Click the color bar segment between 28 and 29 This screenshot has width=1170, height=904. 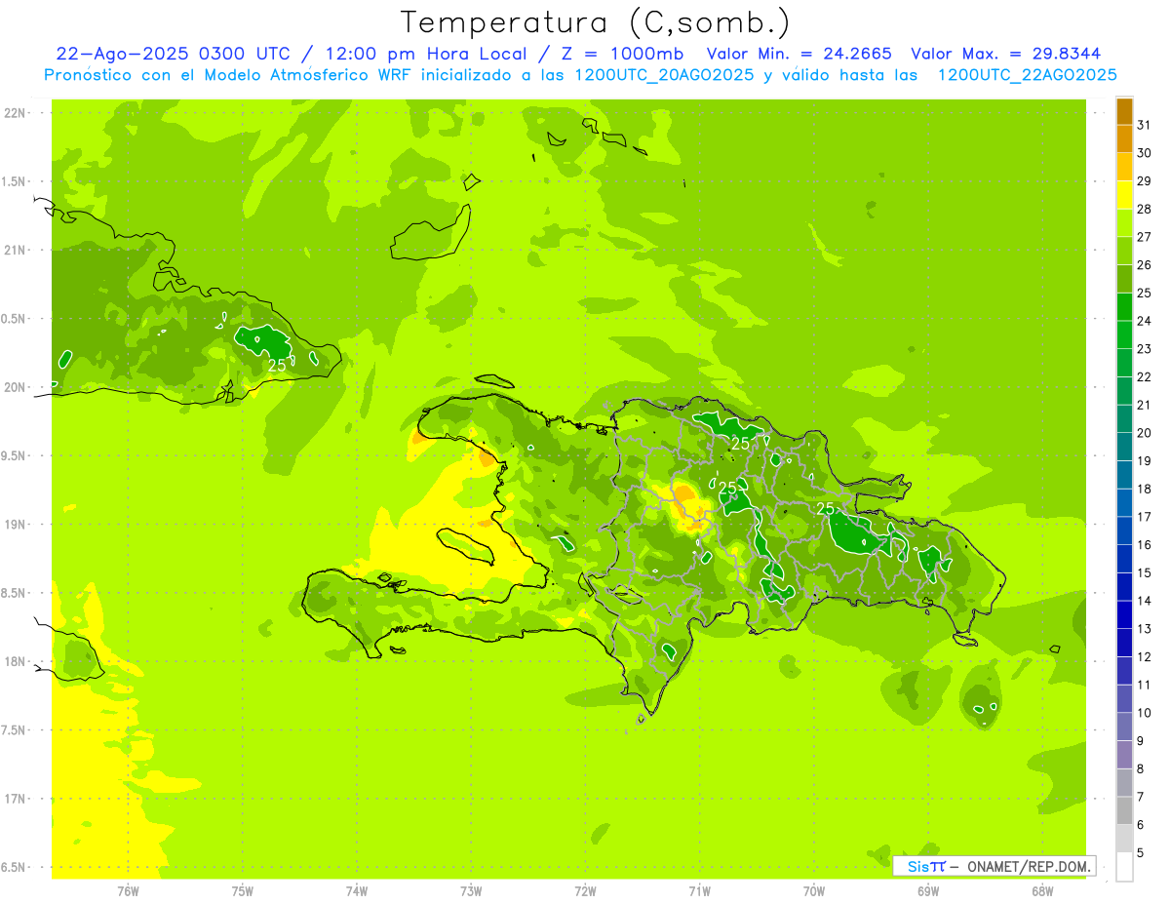click(x=1124, y=195)
